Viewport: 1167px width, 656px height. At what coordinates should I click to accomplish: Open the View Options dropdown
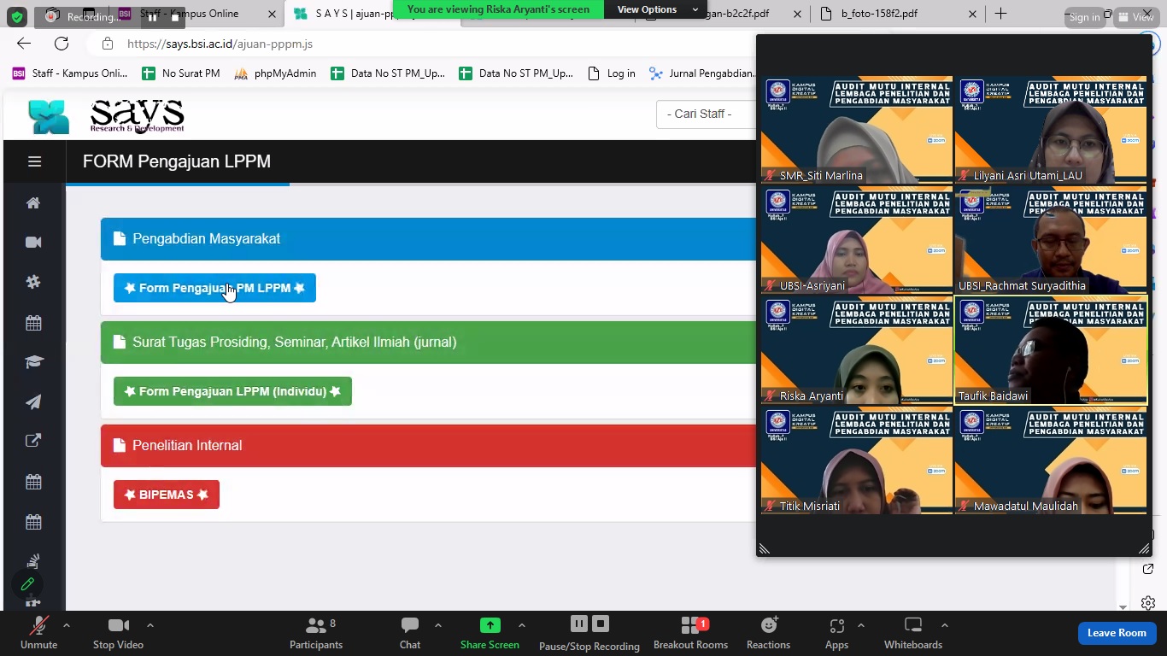click(655, 9)
